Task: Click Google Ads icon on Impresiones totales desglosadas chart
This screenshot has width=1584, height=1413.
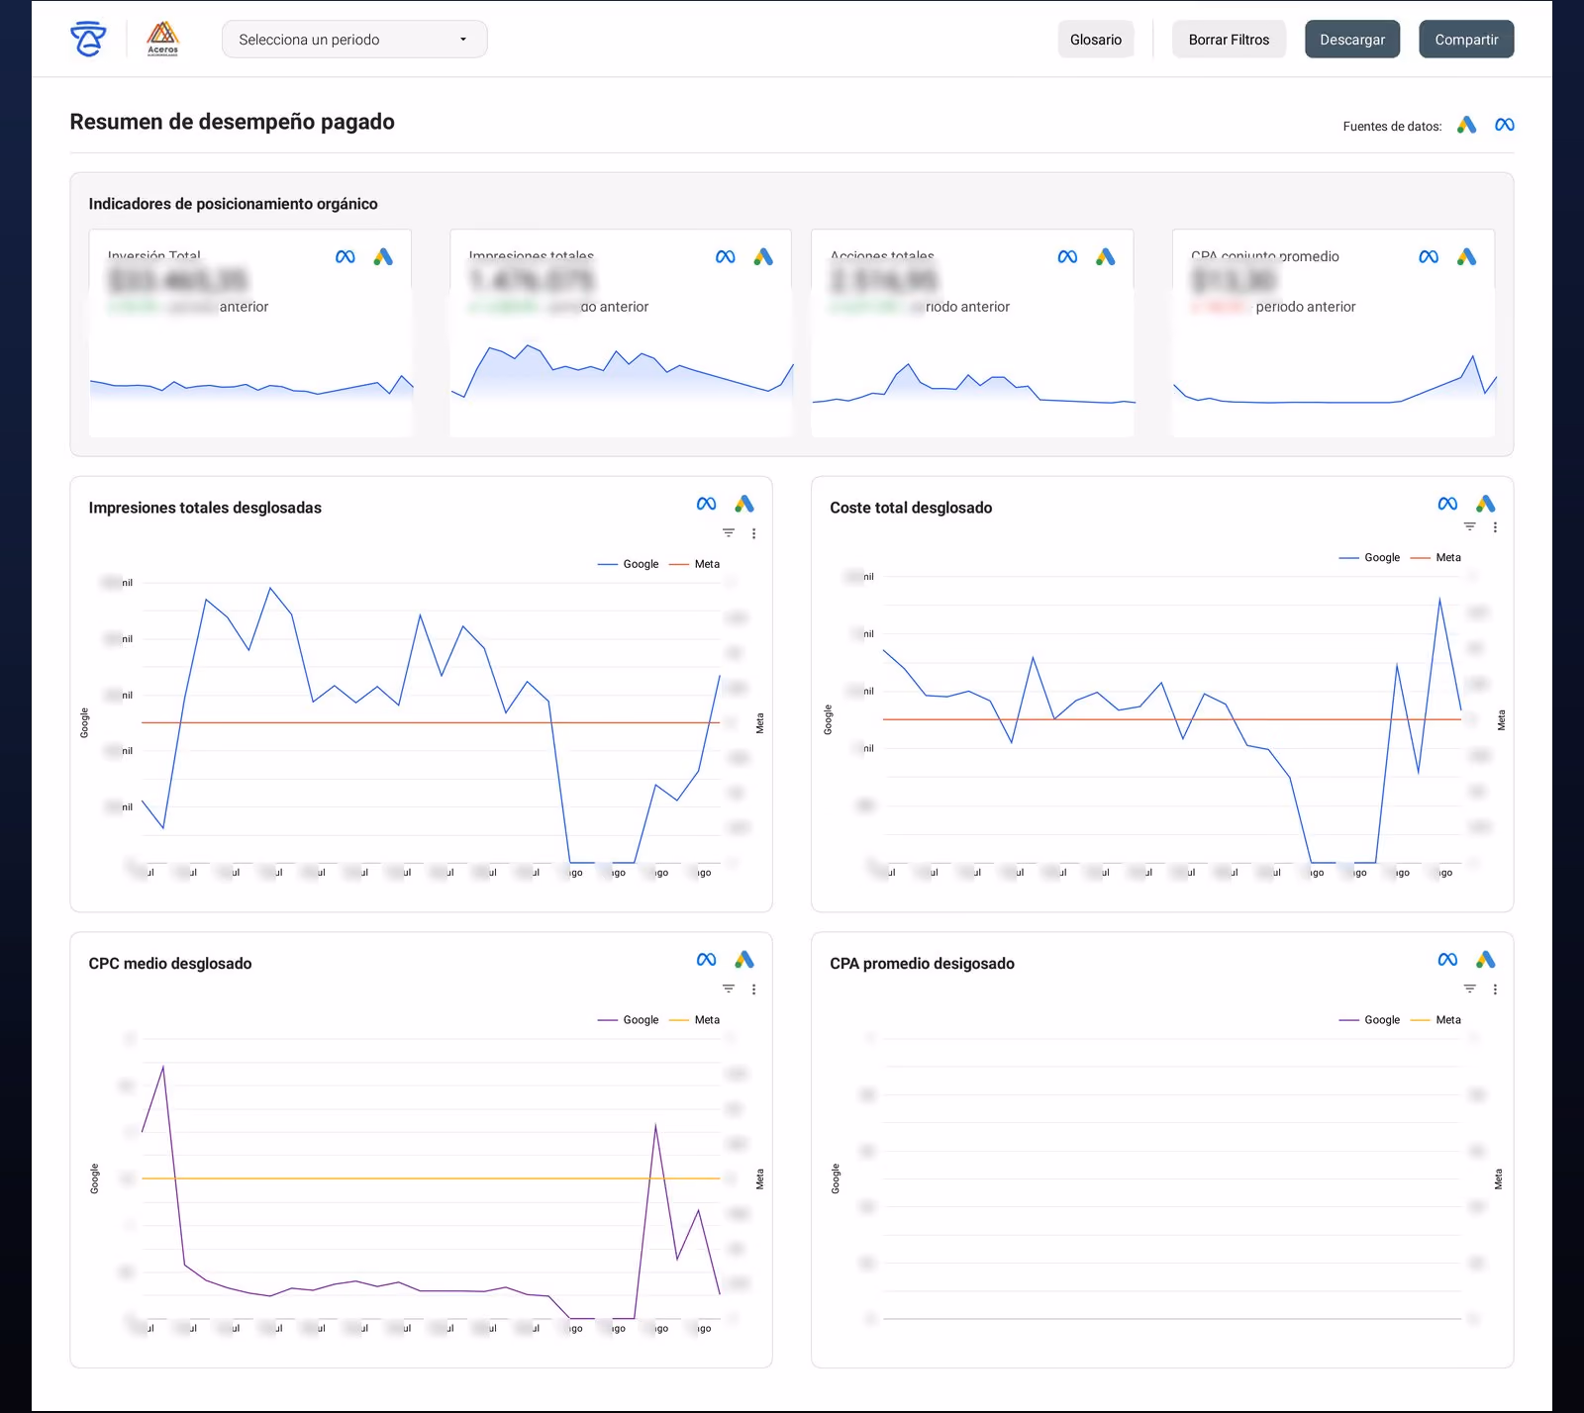Action: click(x=744, y=504)
